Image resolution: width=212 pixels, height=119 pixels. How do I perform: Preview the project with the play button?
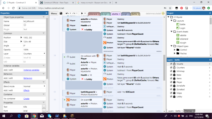82,13
